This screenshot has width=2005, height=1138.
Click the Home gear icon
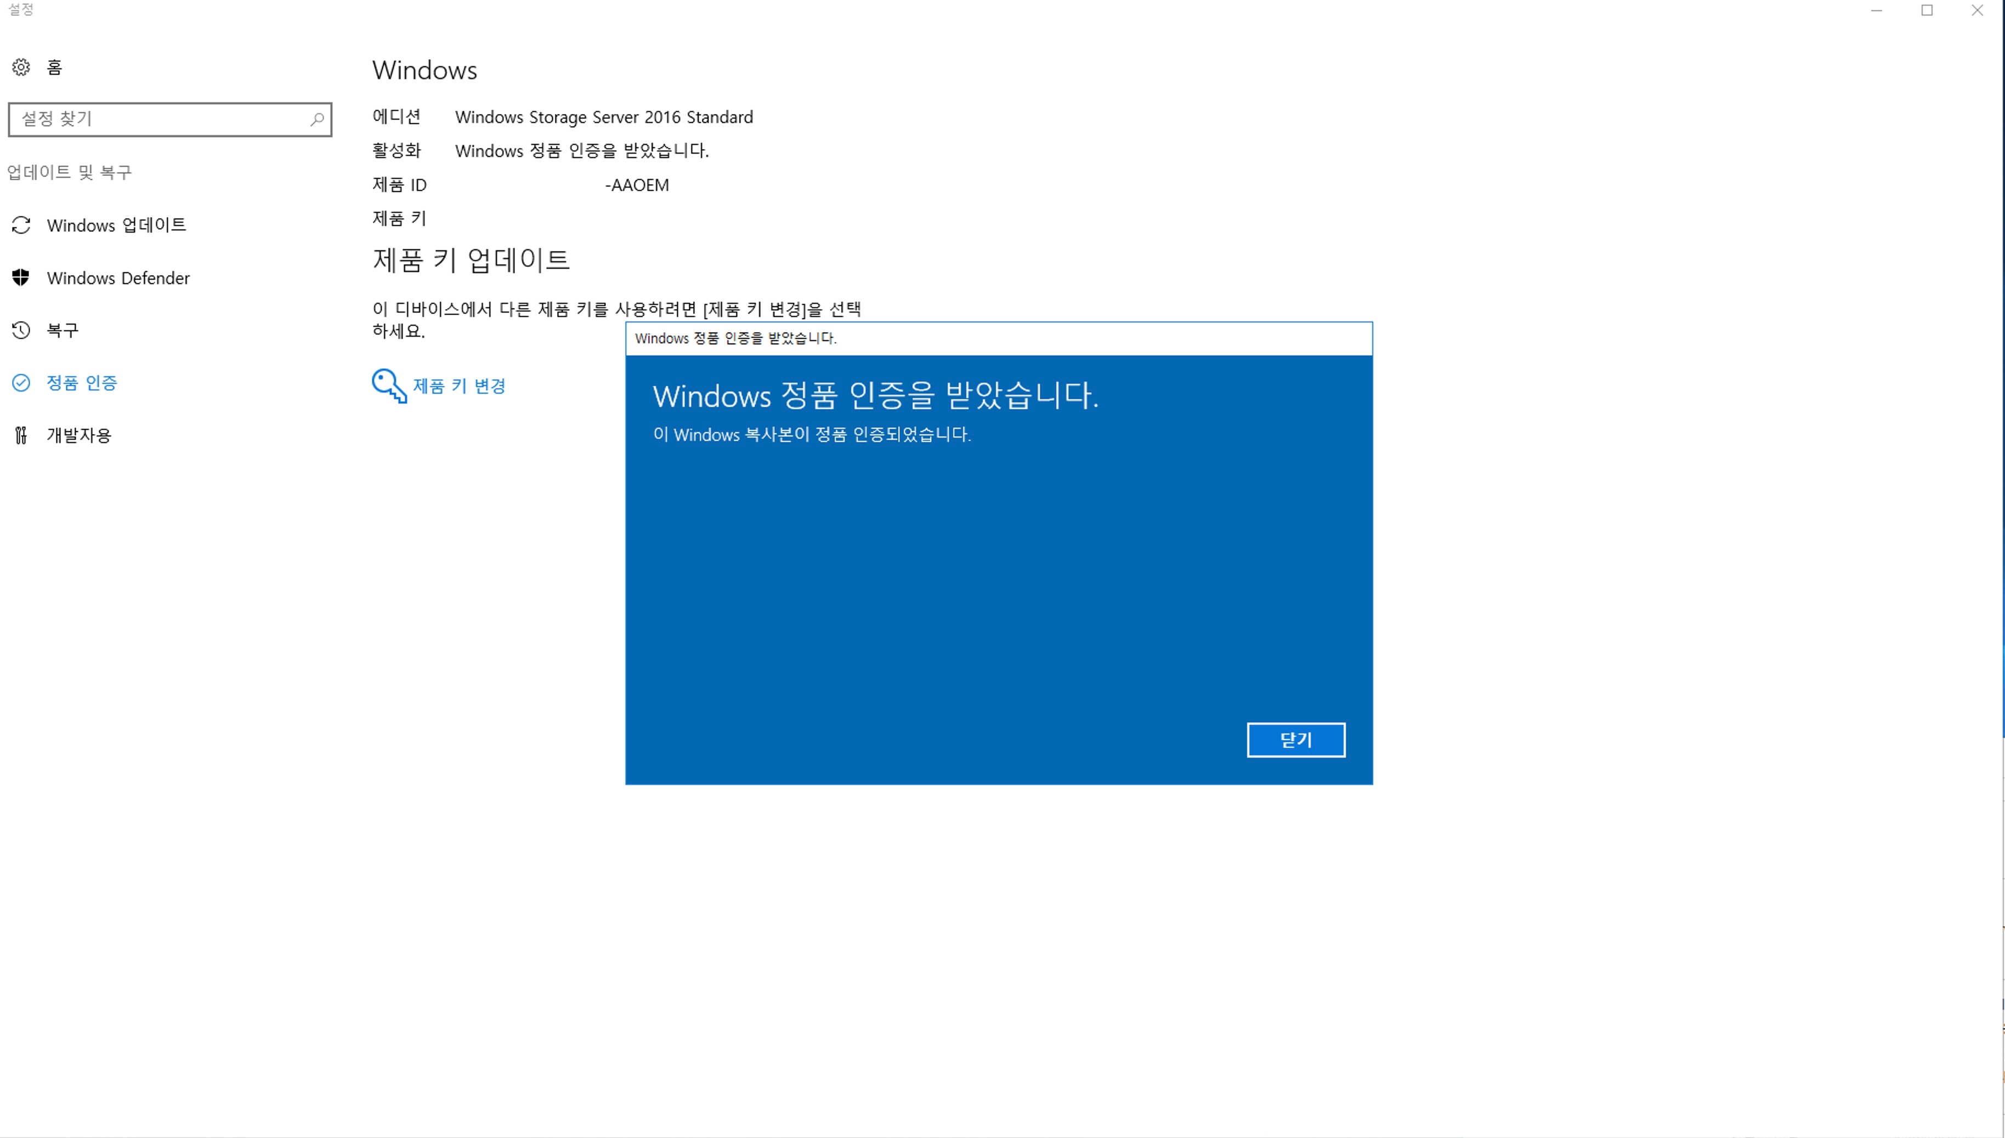pos(21,67)
